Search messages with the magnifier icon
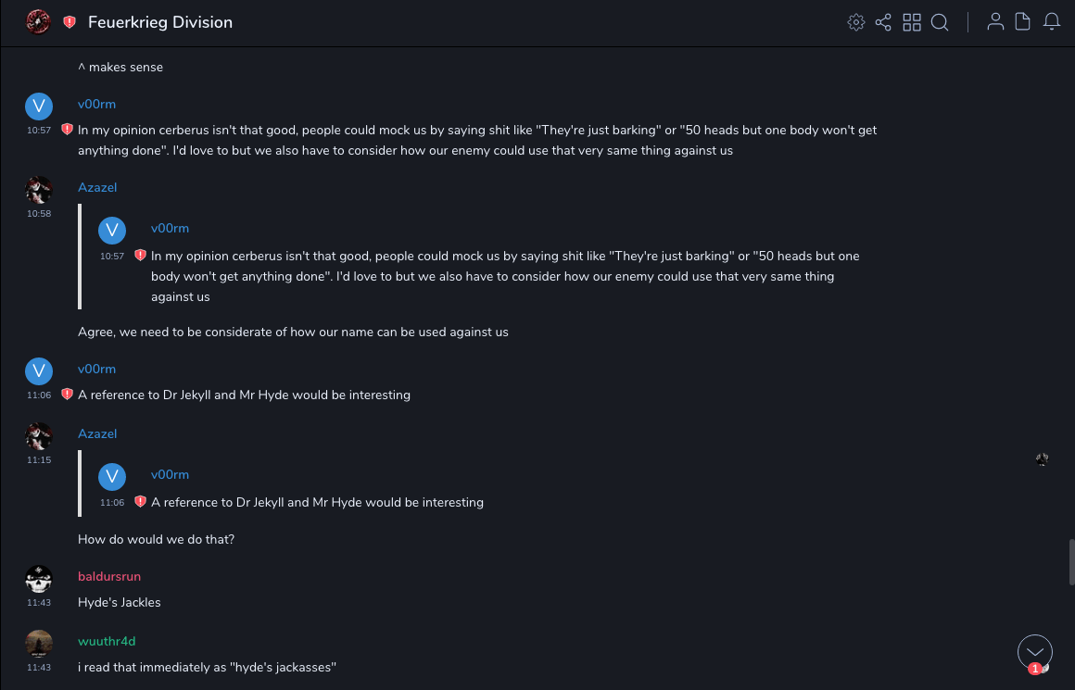 tap(940, 22)
